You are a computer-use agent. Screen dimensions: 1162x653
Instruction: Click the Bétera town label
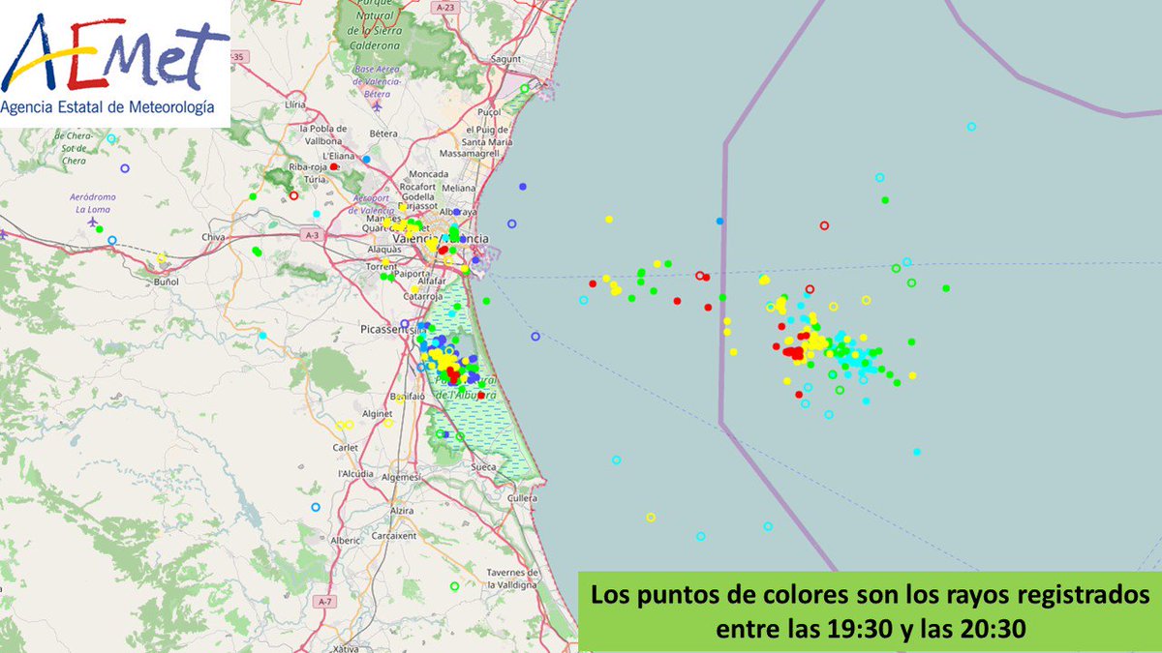point(383,132)
